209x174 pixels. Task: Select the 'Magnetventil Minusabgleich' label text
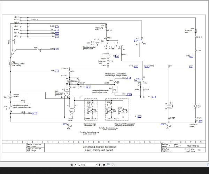(x=125, y=124)
